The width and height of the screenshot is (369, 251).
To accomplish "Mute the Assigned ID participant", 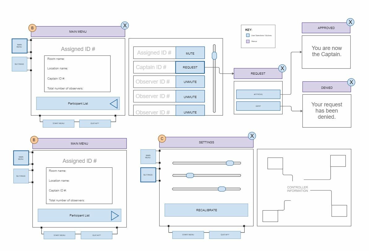I will 190,52.
